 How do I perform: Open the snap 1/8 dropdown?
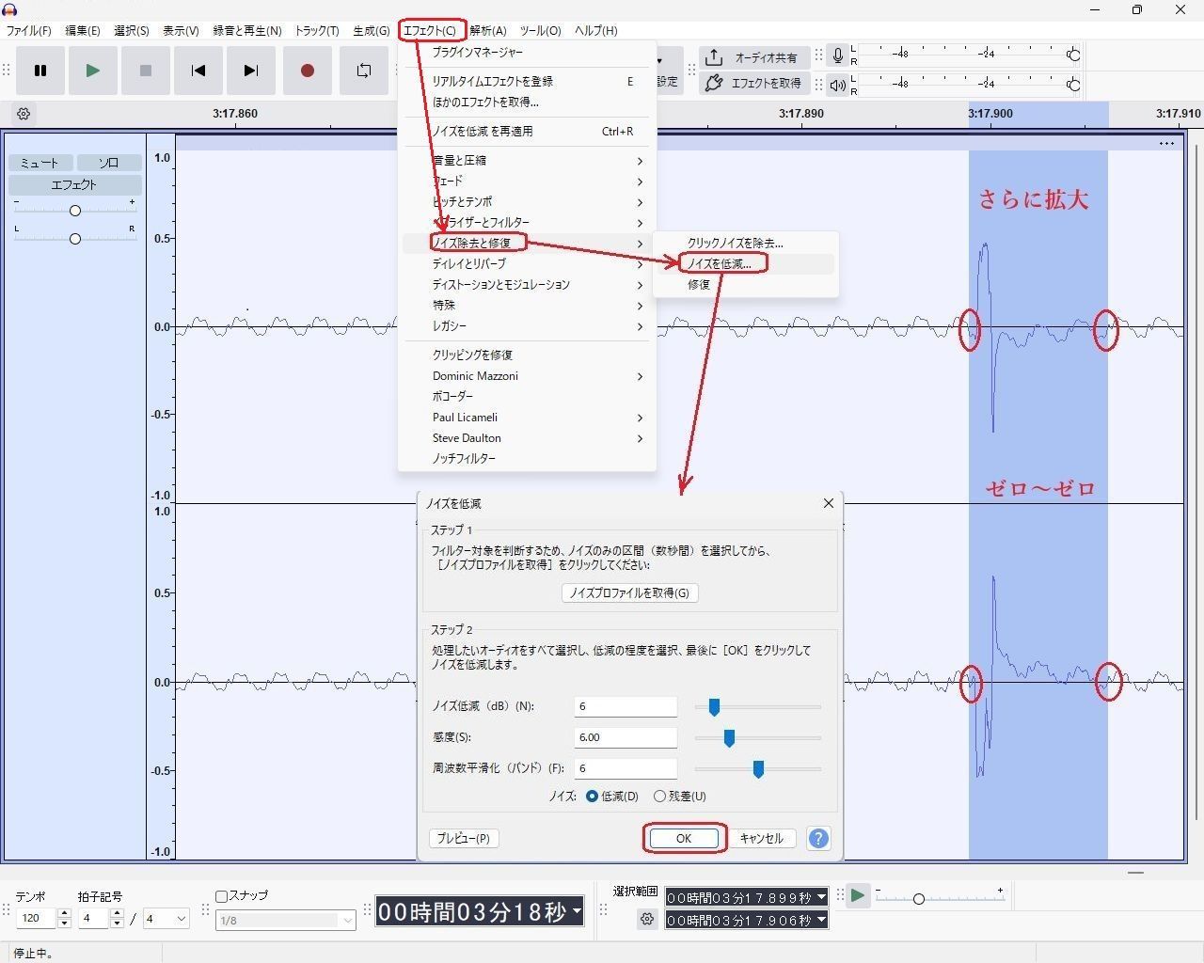click(285, 921)
